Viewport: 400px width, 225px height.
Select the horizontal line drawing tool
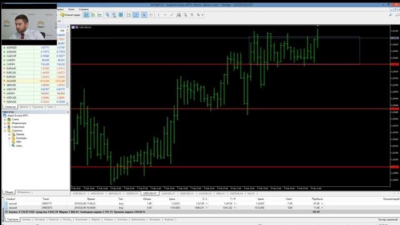[165, 15]
